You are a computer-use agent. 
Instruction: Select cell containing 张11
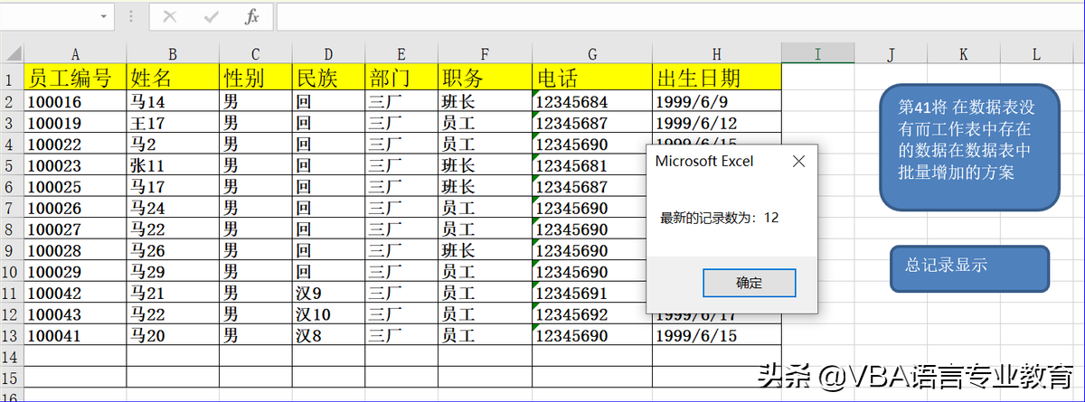[x=173, y=165]
